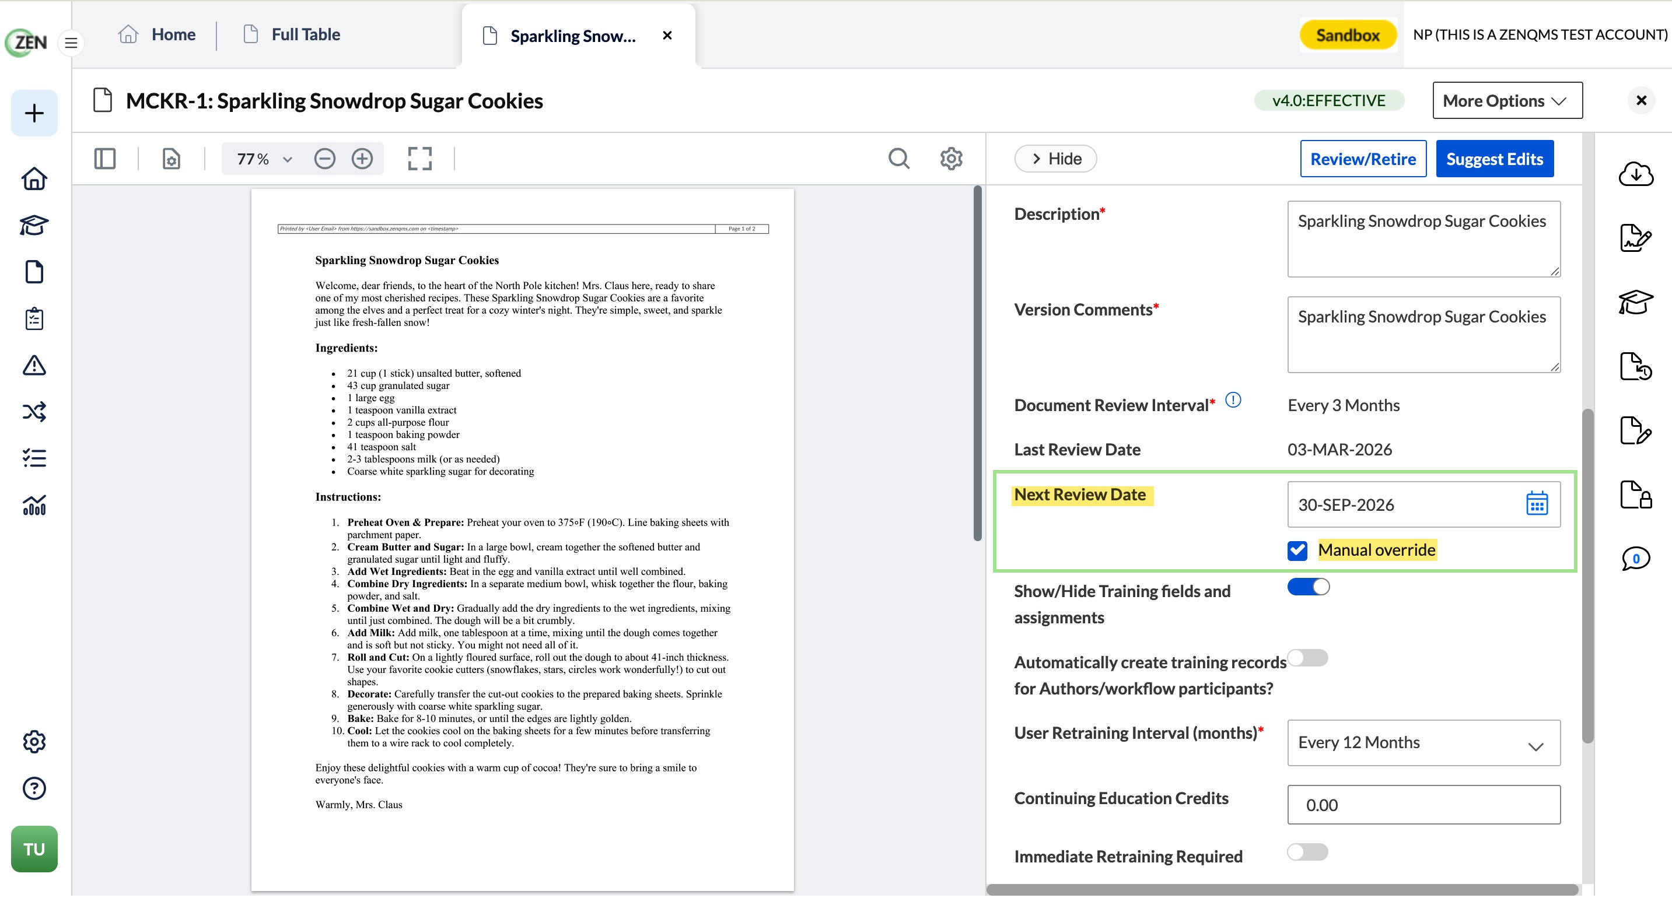Image resolution: width=1672 pixels, height=898 pixels.
Task: Expand the More Options dropdown
Action: point(1507,100)
